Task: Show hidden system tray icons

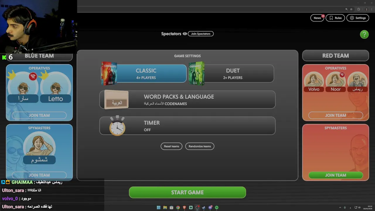Action: 340,207
